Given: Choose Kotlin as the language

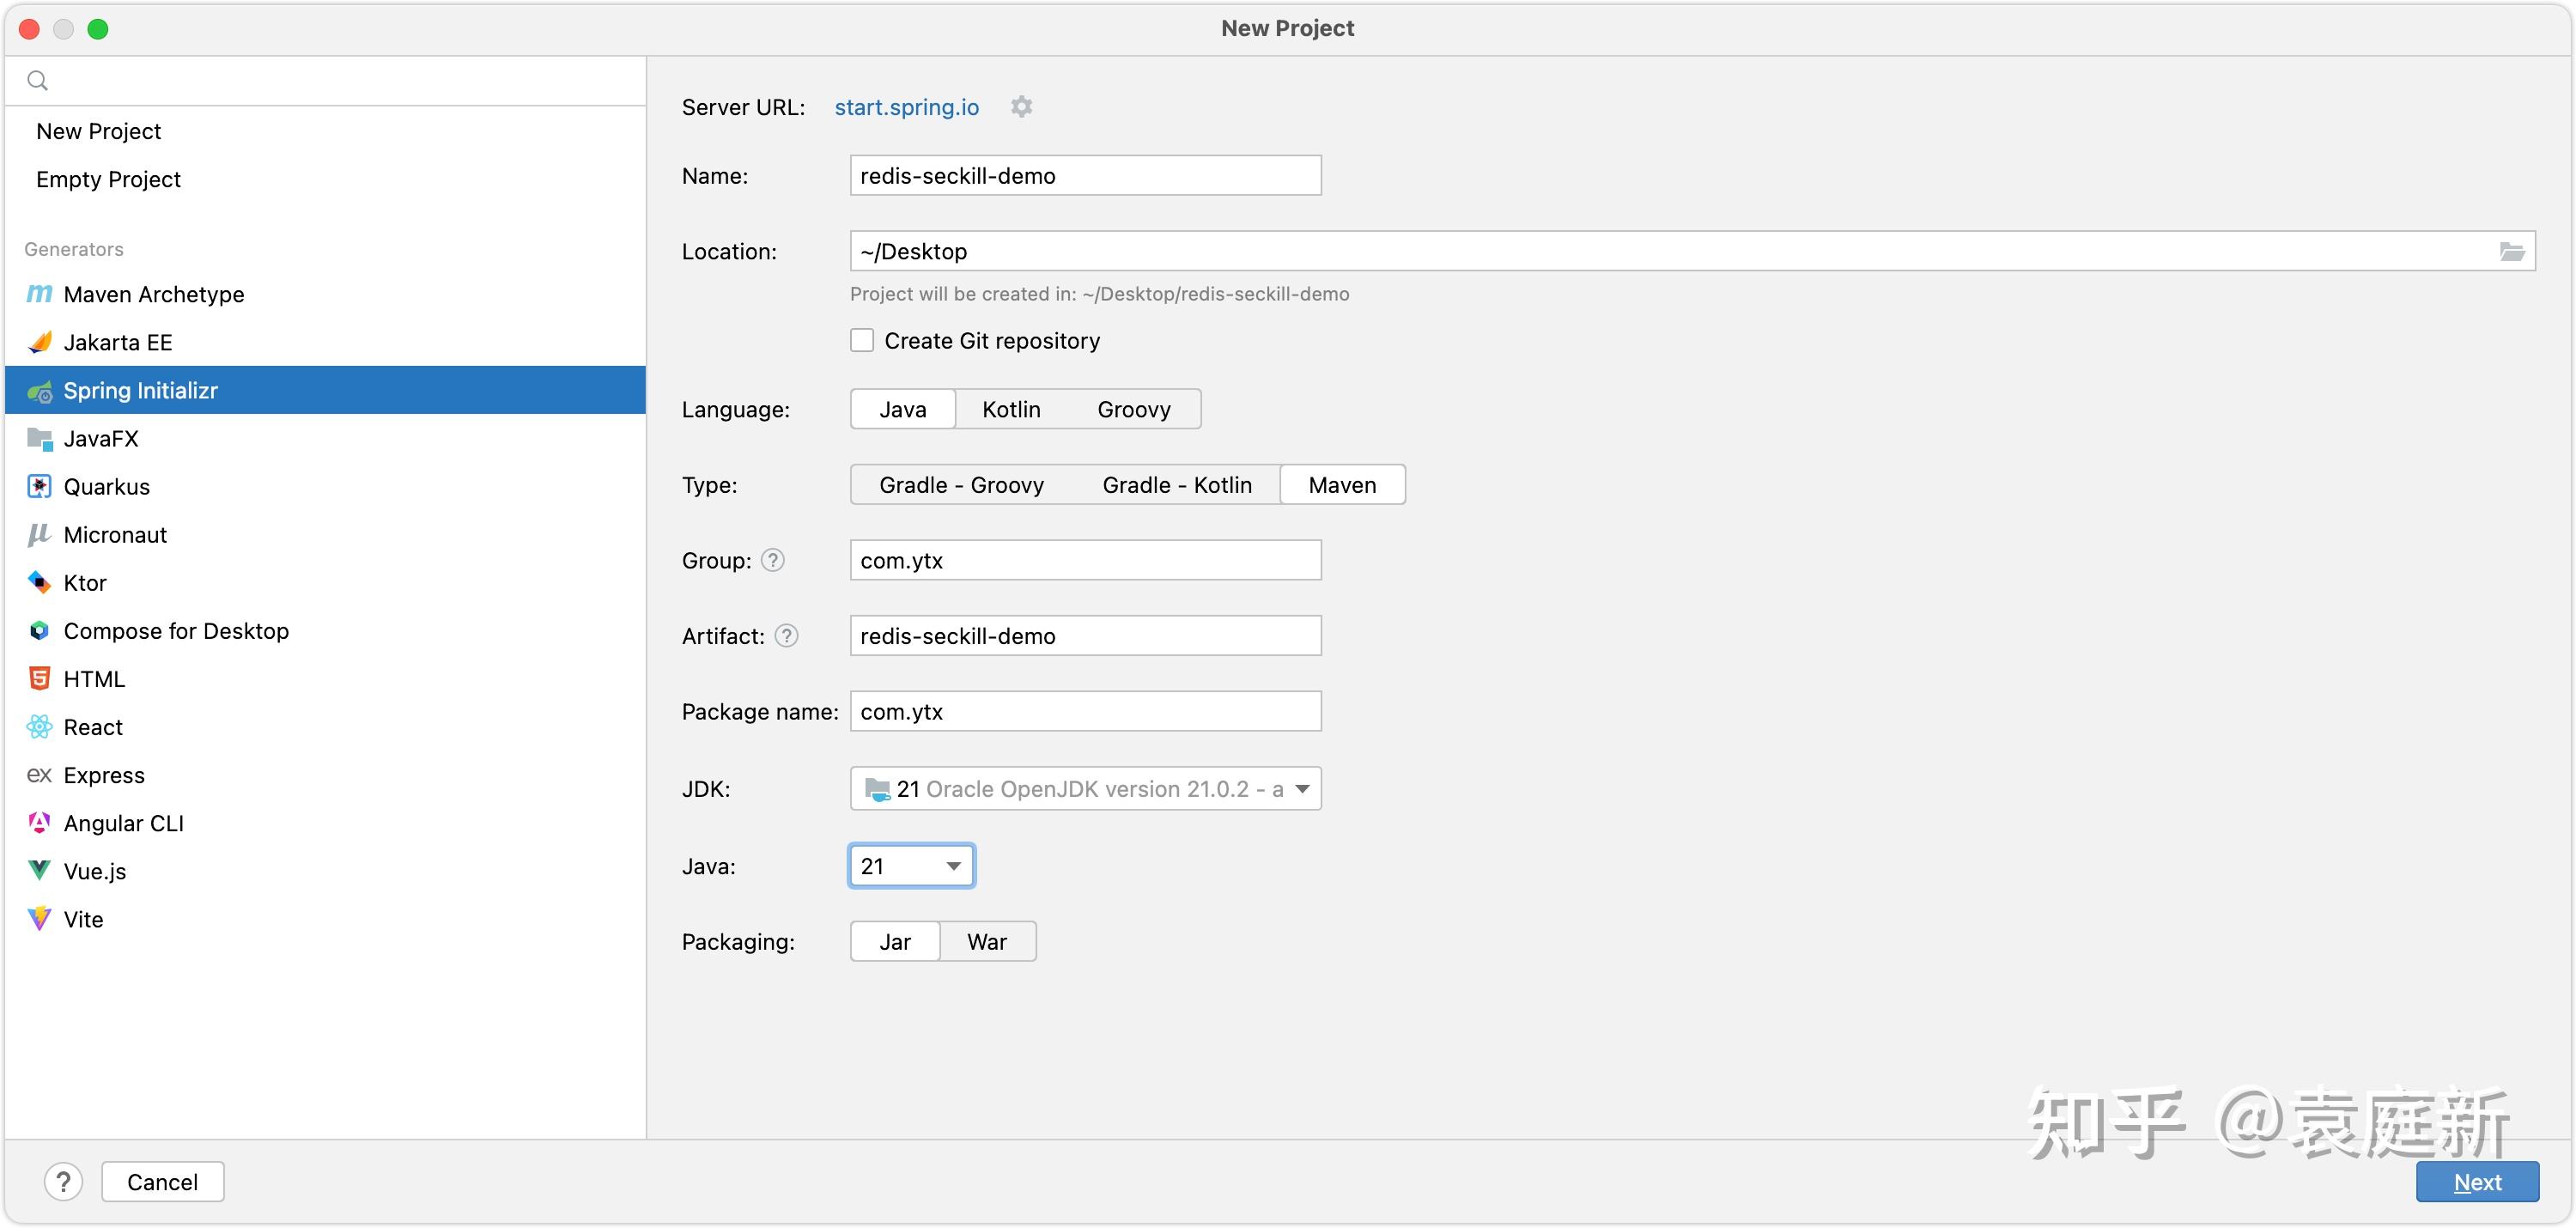Looking at the screenshot, I should click(1010, 409).
